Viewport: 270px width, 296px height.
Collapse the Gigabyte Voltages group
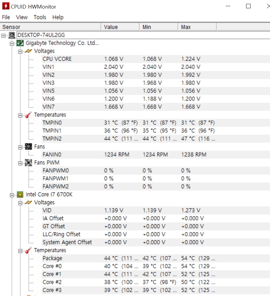20,52
